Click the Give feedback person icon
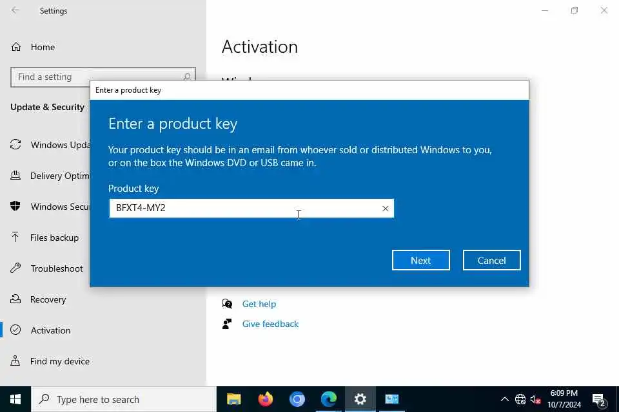619x412 pixels. pos(227,324)
